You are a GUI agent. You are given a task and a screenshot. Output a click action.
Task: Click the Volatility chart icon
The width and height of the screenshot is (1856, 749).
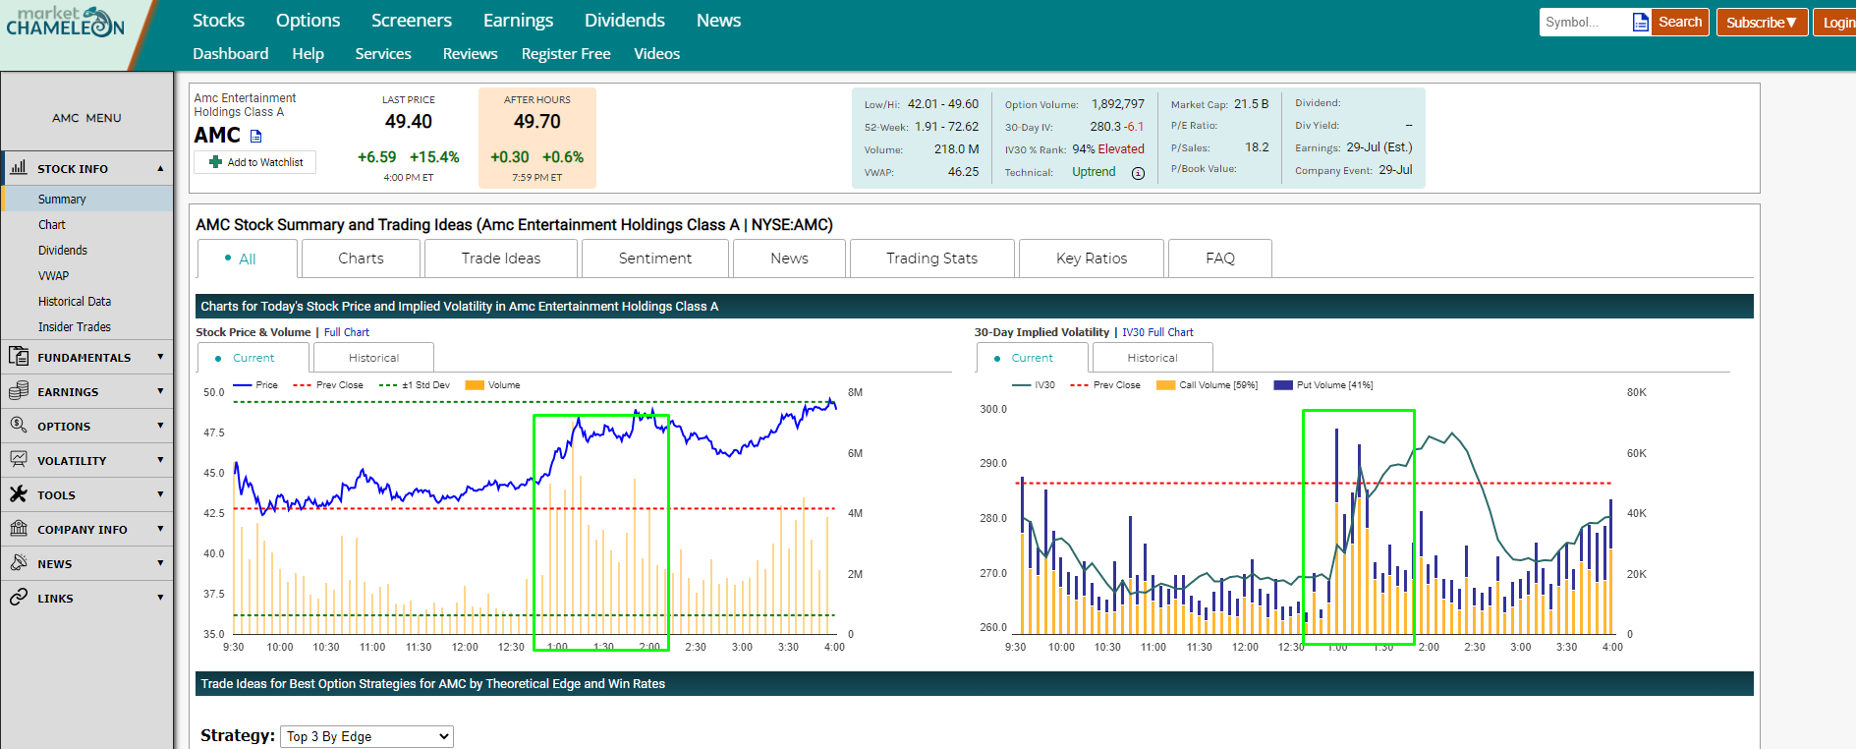[19, 459]
